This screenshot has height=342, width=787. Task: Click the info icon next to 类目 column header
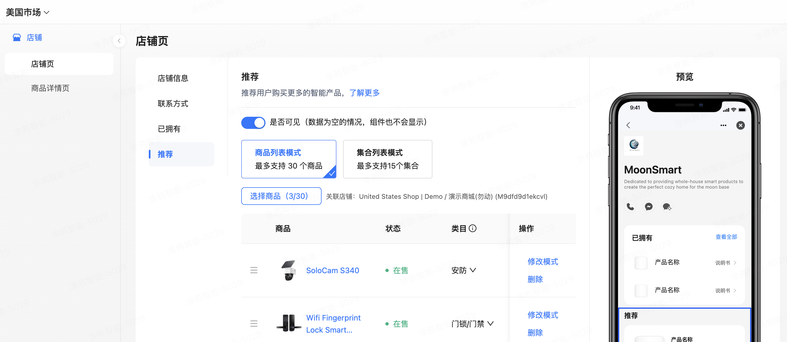tap(473, 228)
